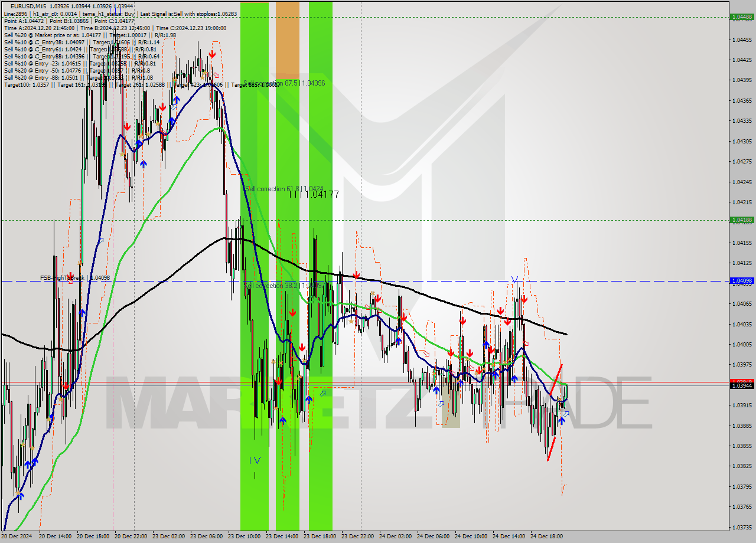756x543 pixels.
Task: Click the '24 Dec 14:00' time axis label
Action: pyautogui.click(x=509, y=537)
